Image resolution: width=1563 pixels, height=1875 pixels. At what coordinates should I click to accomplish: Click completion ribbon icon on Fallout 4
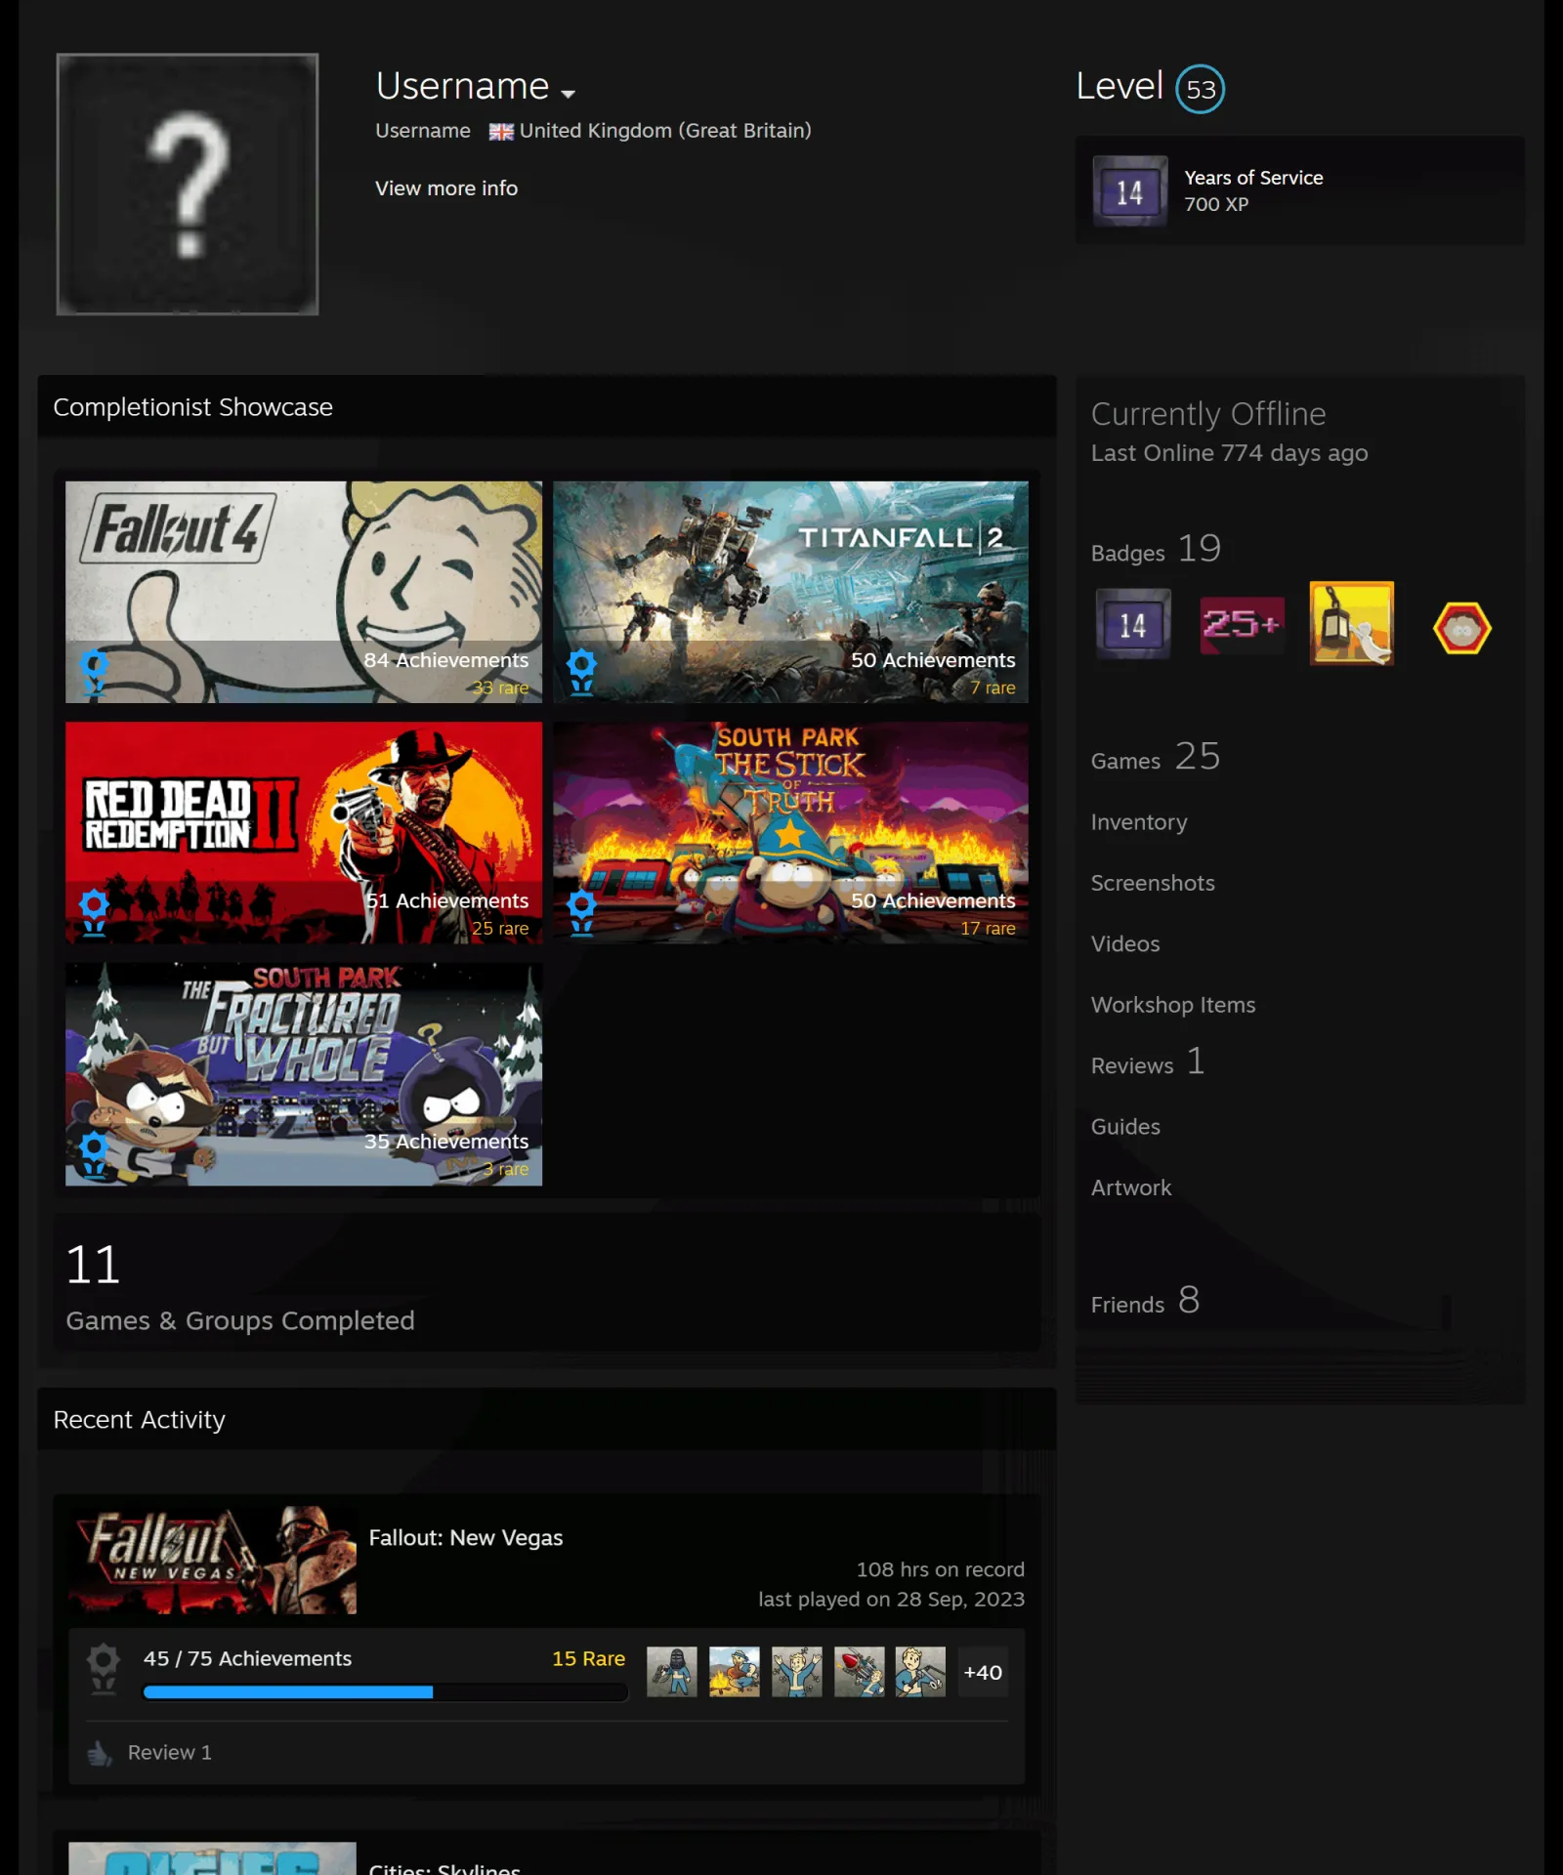tap(94, 672)
